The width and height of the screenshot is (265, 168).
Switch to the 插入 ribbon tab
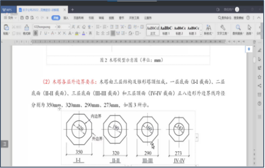pyautogui.click(x=66, y=18)
